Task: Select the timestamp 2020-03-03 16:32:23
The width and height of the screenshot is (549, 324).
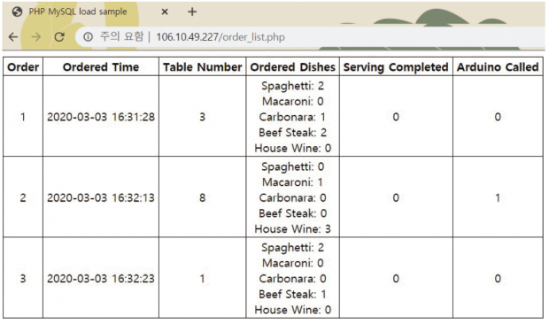Action: [x=101, y=279]
